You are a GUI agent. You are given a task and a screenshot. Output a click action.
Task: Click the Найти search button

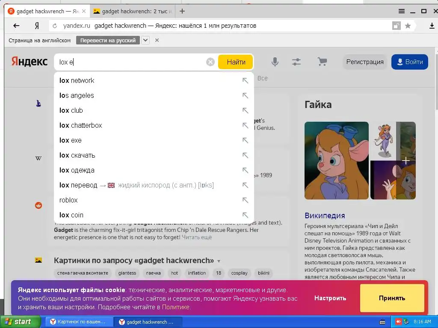tap(236, 62)
